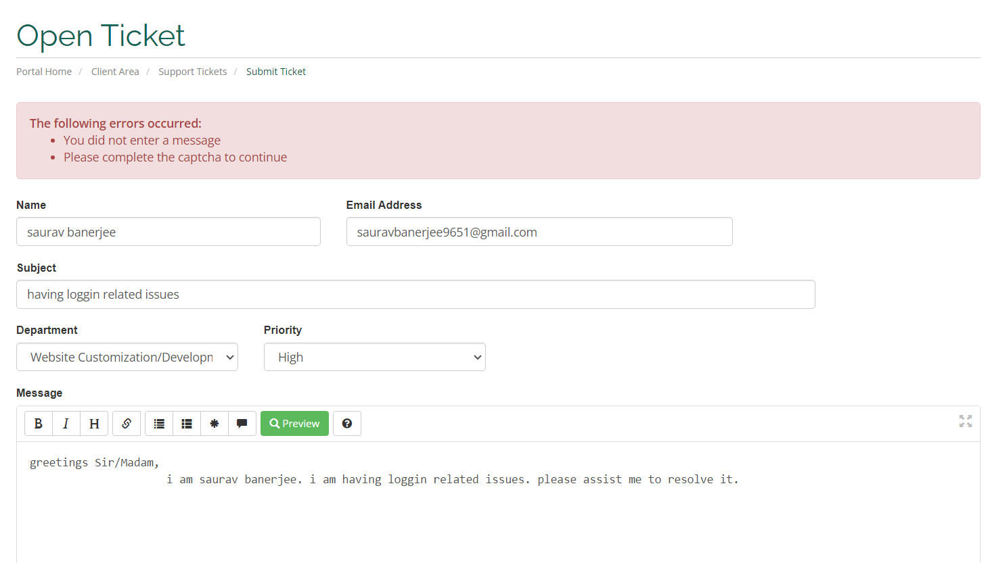Insert a quote using the speech bubble icon
990x563 pixels.
[242, 423]
